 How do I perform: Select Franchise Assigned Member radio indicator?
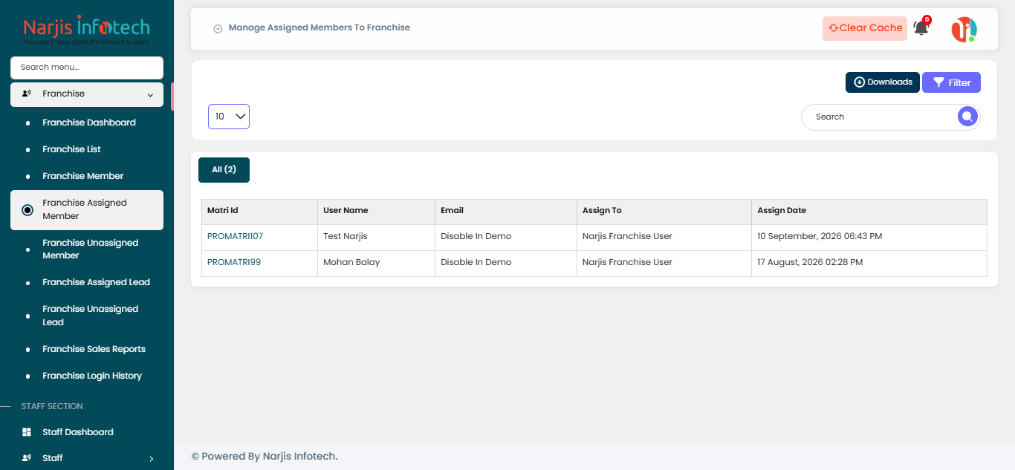(x=27, y=210)
